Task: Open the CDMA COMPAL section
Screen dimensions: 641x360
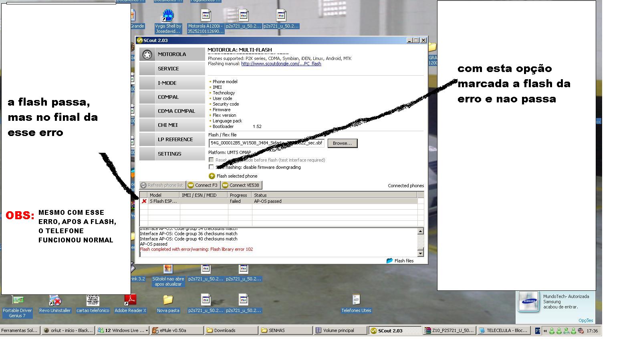Action: [x=172, y=111]
